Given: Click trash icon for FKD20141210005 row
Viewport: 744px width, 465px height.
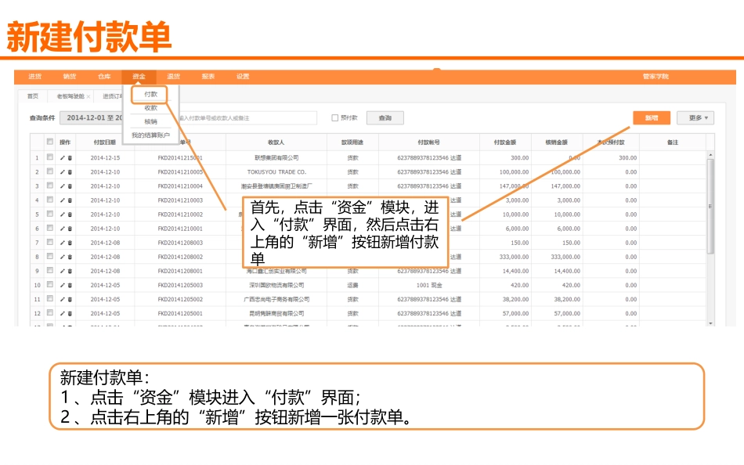Looking at the screenshot, I should tap(70, 172).
